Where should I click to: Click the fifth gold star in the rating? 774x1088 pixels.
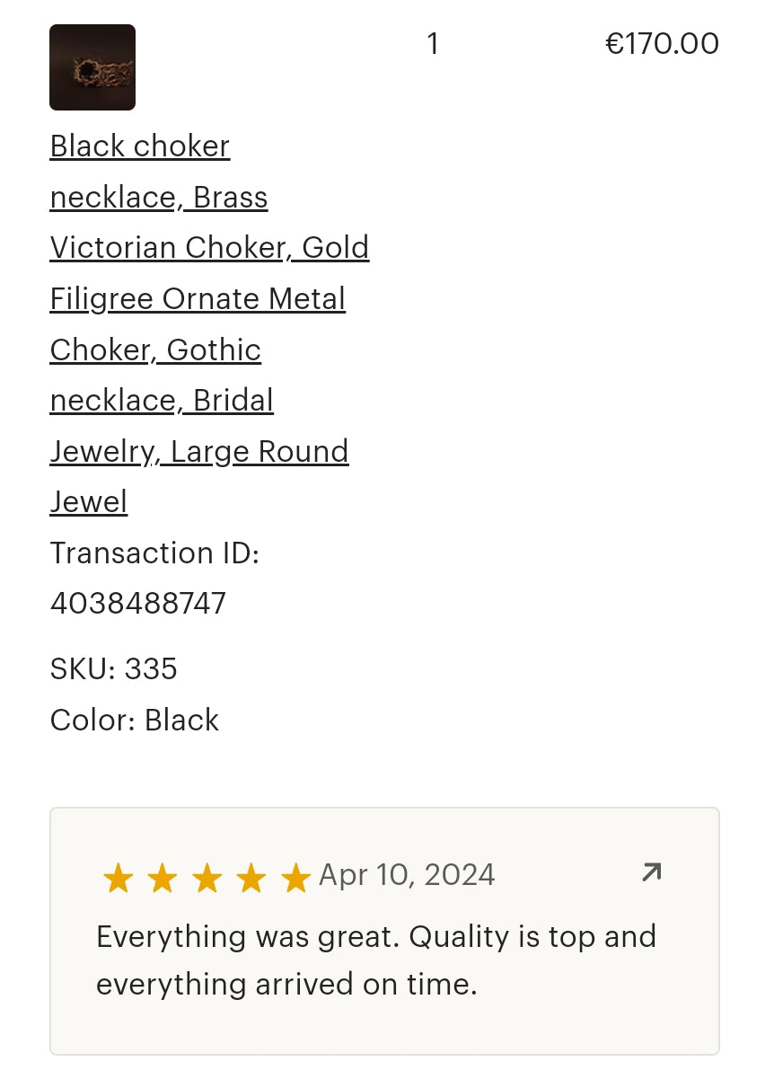pyautogui.click(x=295, y=878)
